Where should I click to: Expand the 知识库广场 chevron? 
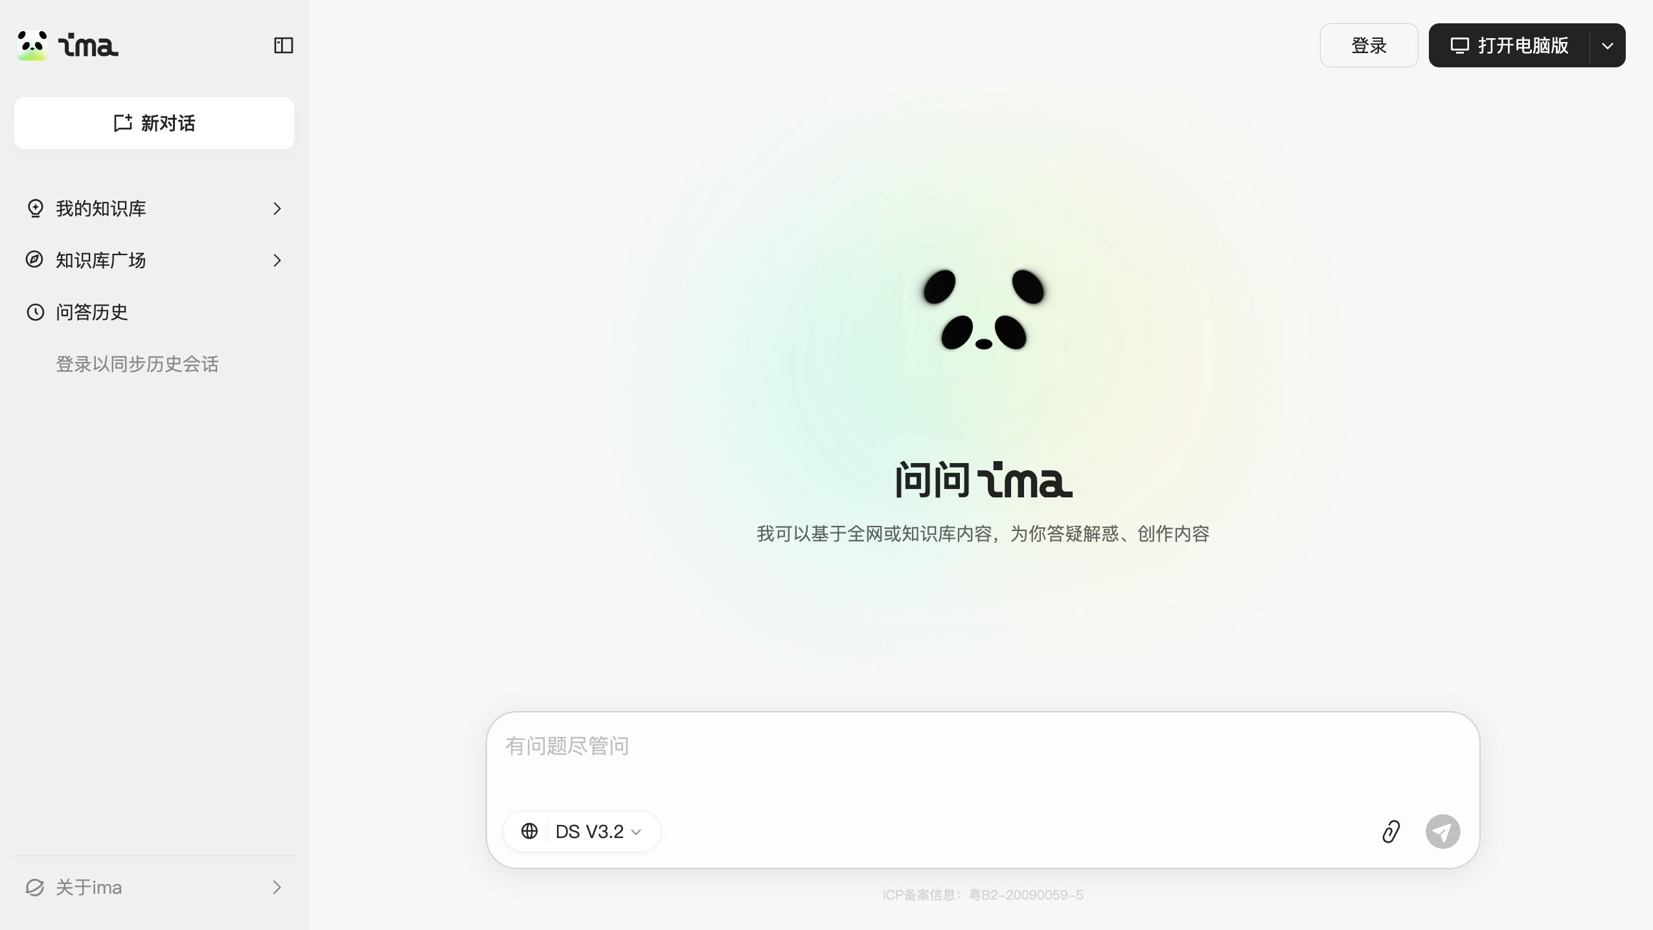[277, 260]
